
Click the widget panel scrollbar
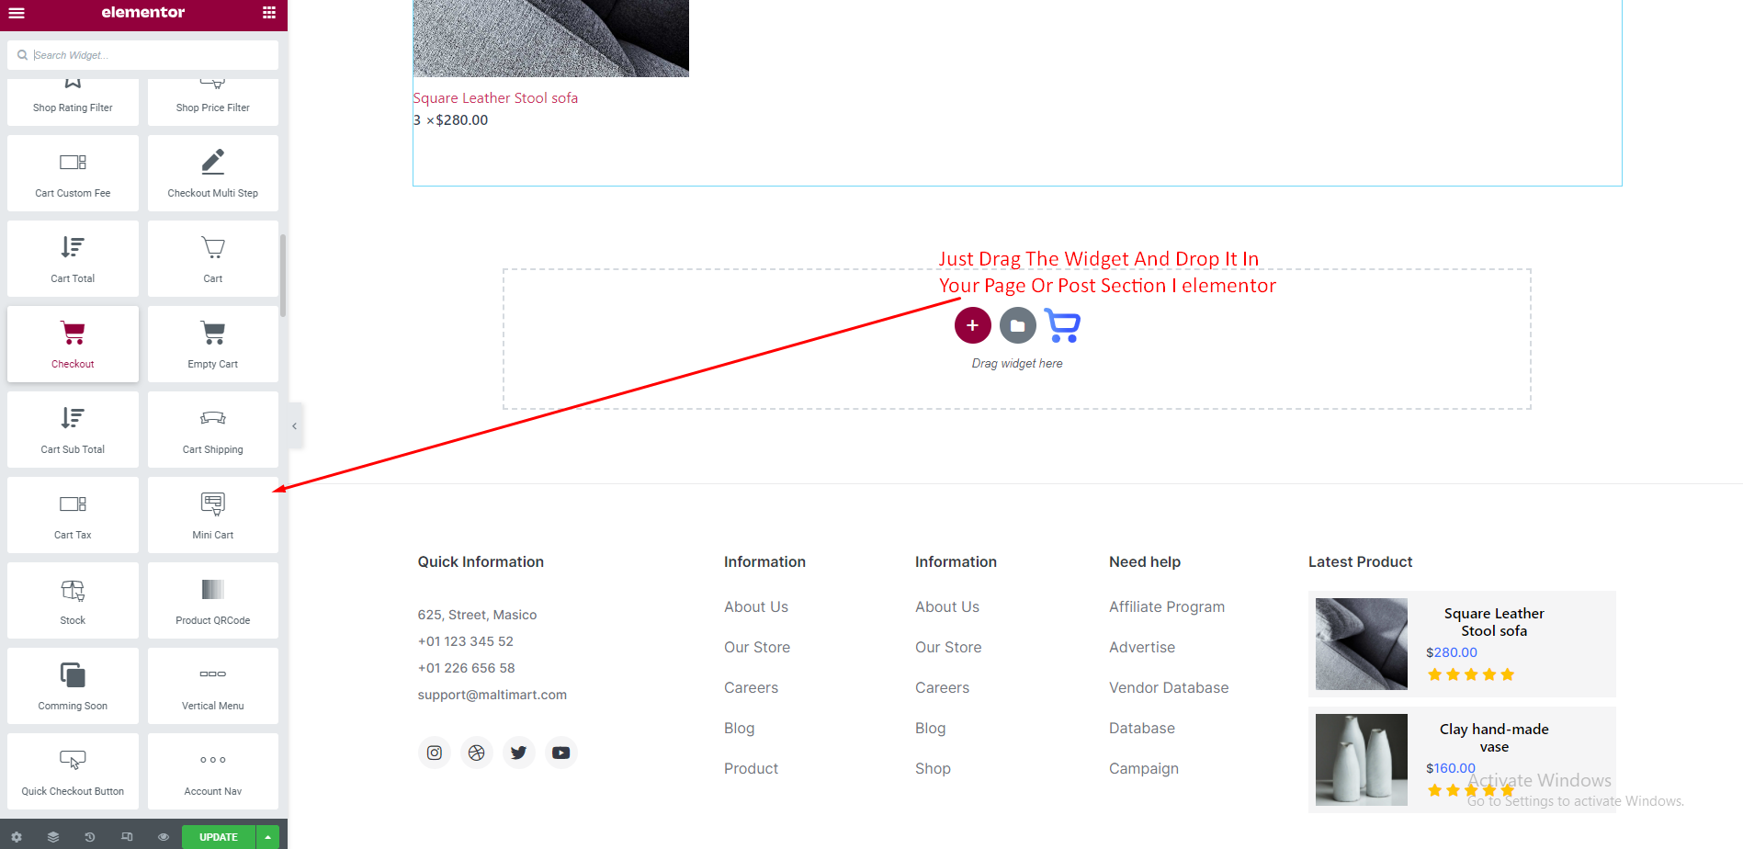click(283, 276)
